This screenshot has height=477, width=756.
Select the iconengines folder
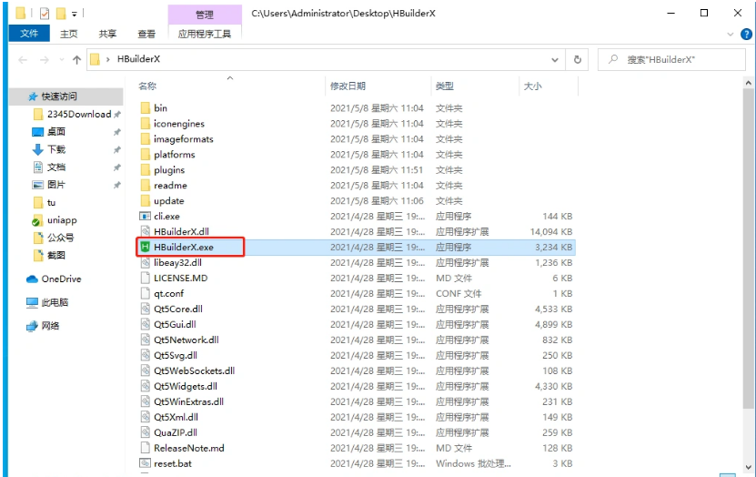pos(179,124)
